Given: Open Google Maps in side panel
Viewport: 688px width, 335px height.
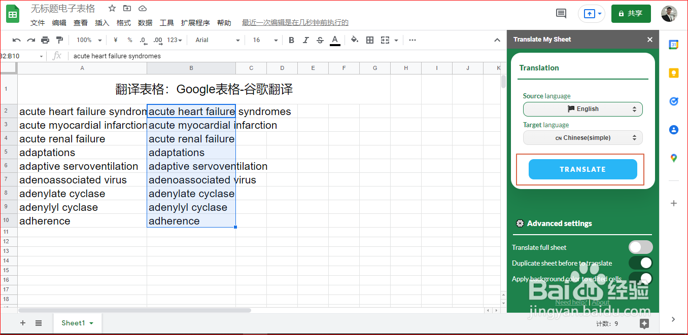Looking at the screenshot, I should tap(674, 158).
